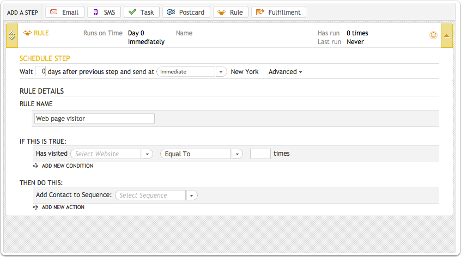The width and height of the screenshot is (461, 257).
Task: Click the drag handle icon on the rule
Action: tap(12, 35)
